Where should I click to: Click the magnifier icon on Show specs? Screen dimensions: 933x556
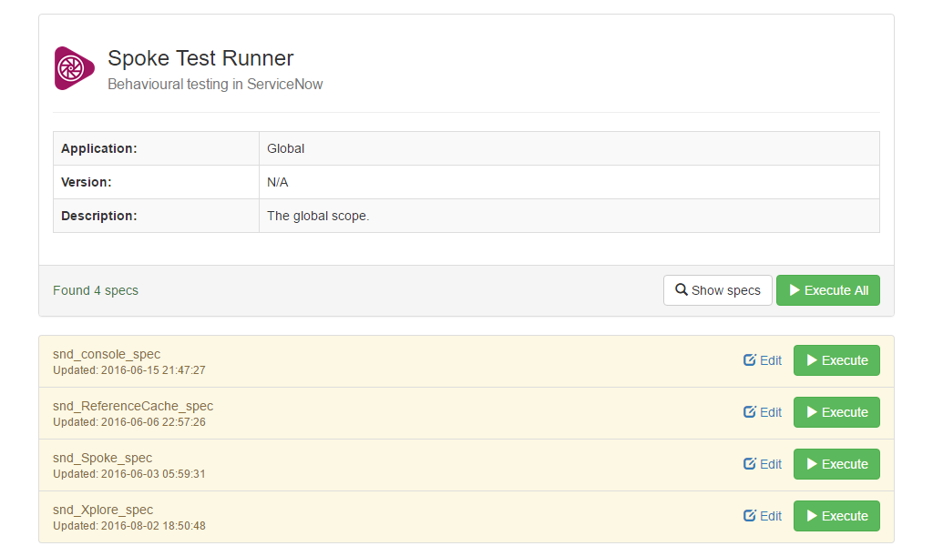(682, 289)
